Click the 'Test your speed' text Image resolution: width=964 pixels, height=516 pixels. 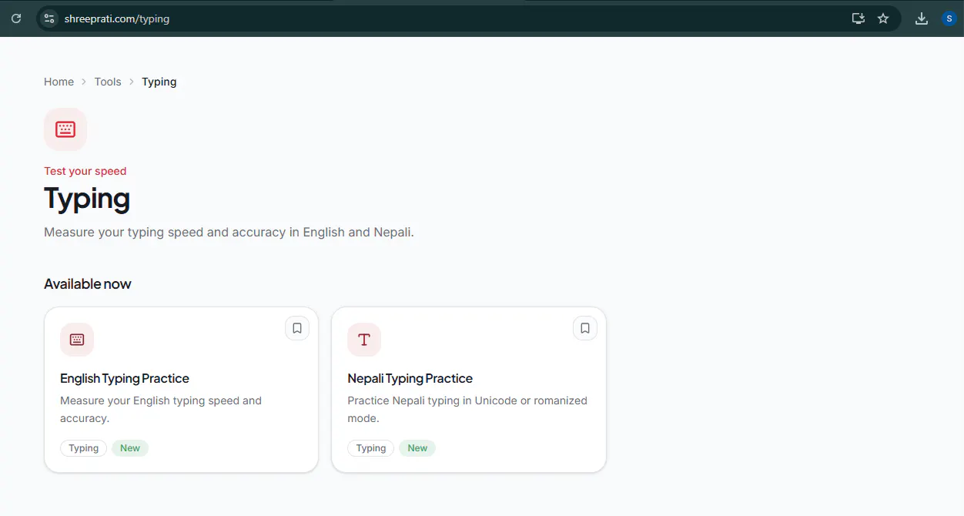tap(85, 171)
